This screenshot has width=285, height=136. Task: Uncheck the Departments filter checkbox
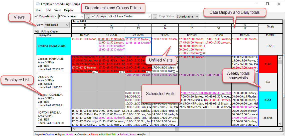(37, 16)
